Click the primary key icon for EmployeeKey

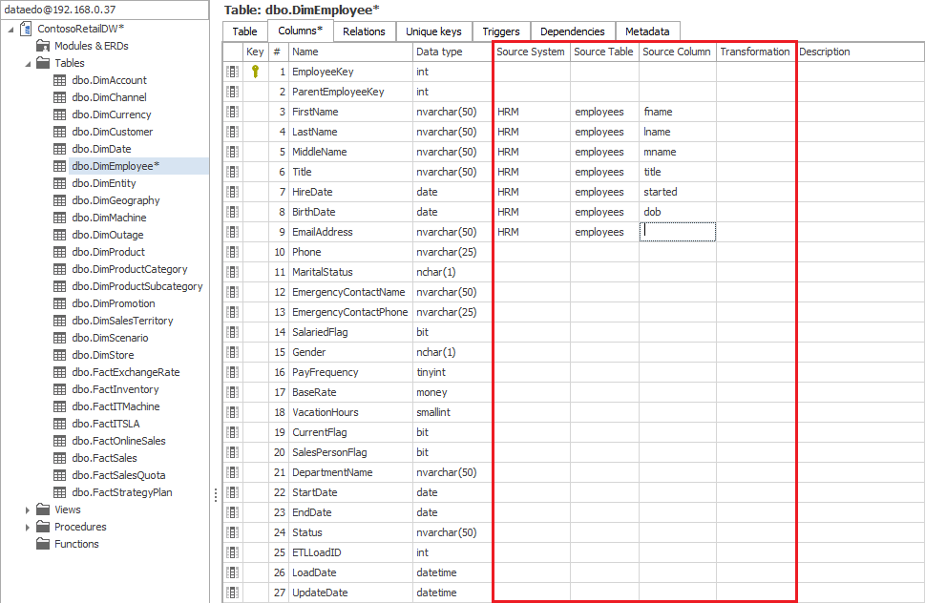point(255,72)
